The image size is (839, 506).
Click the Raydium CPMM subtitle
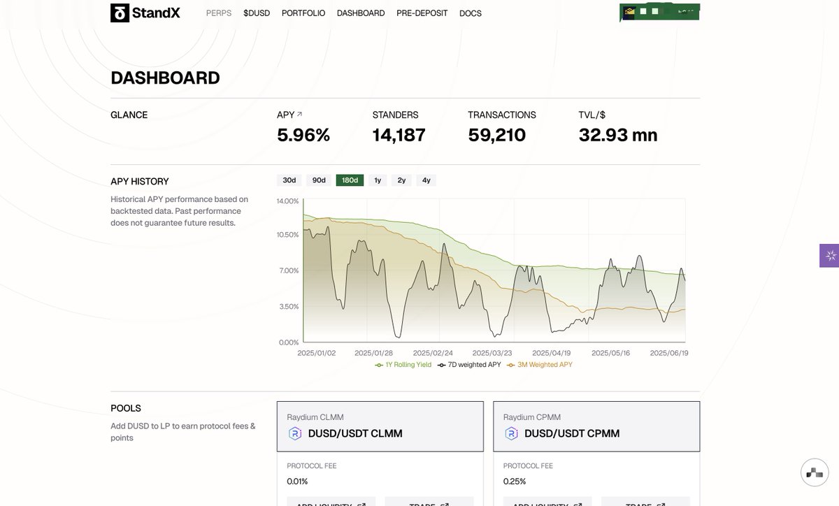532,417
